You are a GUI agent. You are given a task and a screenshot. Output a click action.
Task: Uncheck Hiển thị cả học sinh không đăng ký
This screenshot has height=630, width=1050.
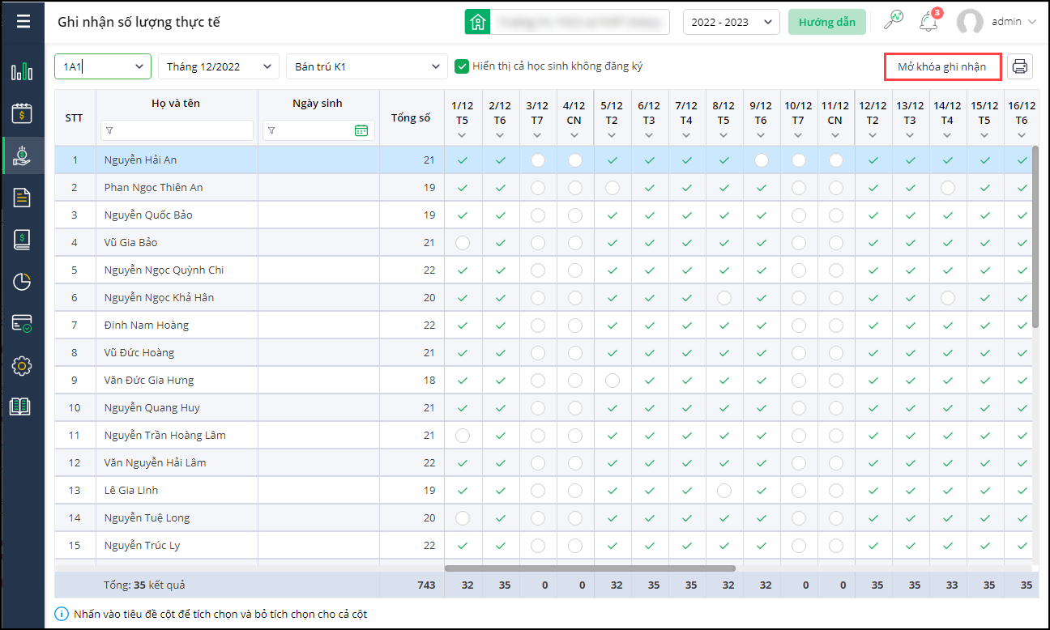coord(462,66)
